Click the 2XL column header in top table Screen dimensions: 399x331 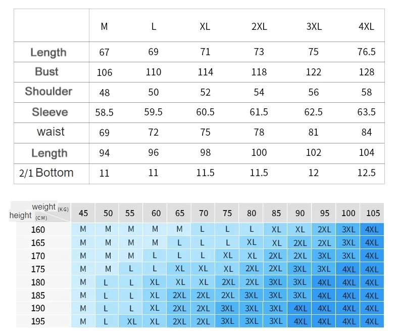pos(259,27)
